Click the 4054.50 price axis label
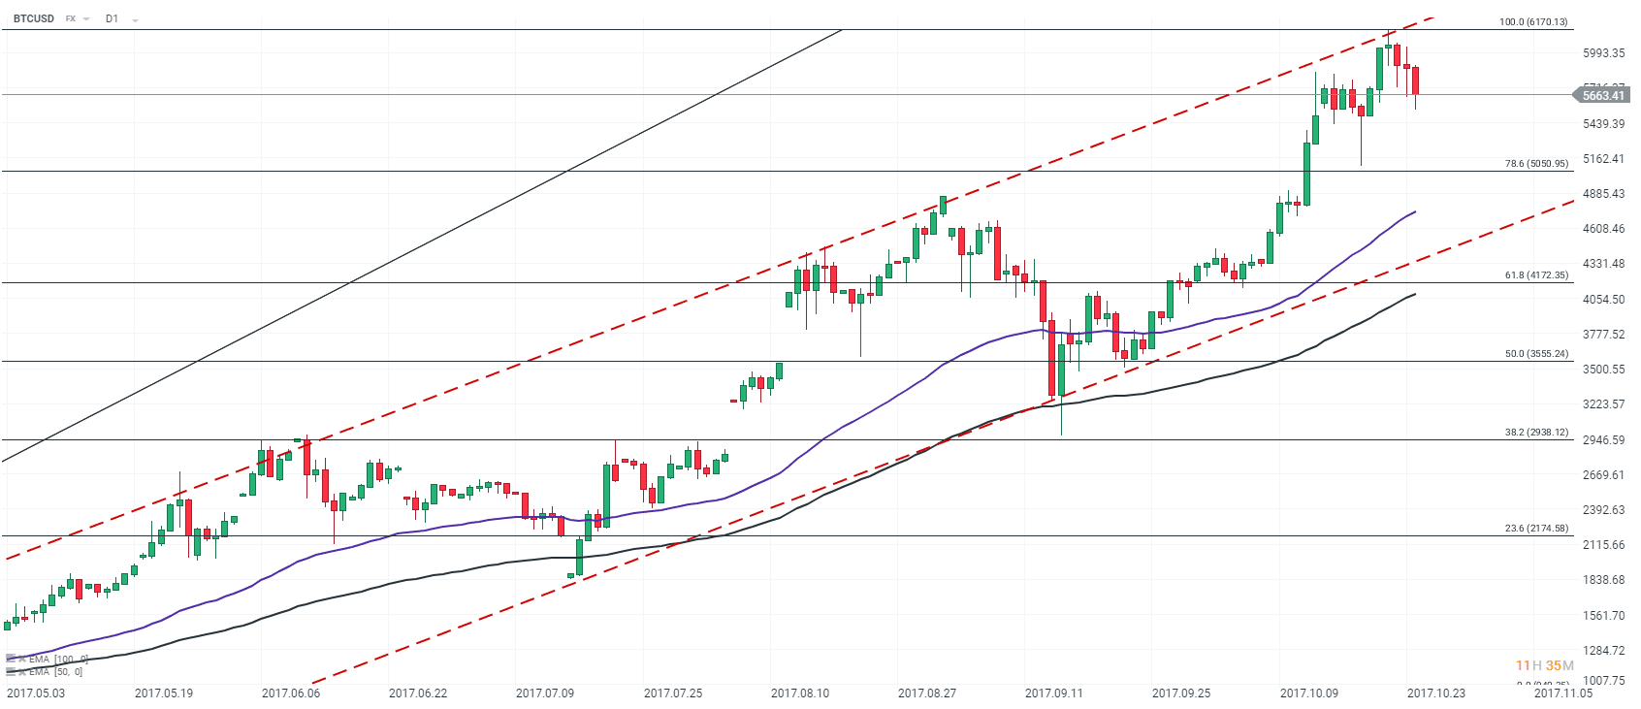The height and width of the screenshot is (709, 1641). (1604, 300)
